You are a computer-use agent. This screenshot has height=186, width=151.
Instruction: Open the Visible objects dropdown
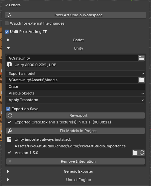point(75,93)
